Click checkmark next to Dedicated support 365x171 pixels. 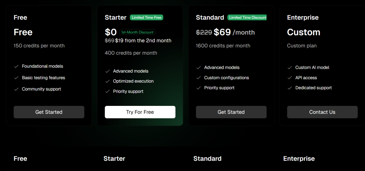point(290,88)
